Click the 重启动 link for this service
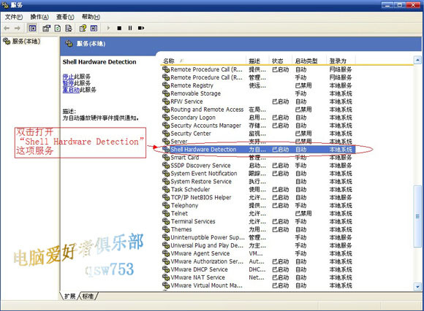The image size is (424, 311). coord(71,90)
